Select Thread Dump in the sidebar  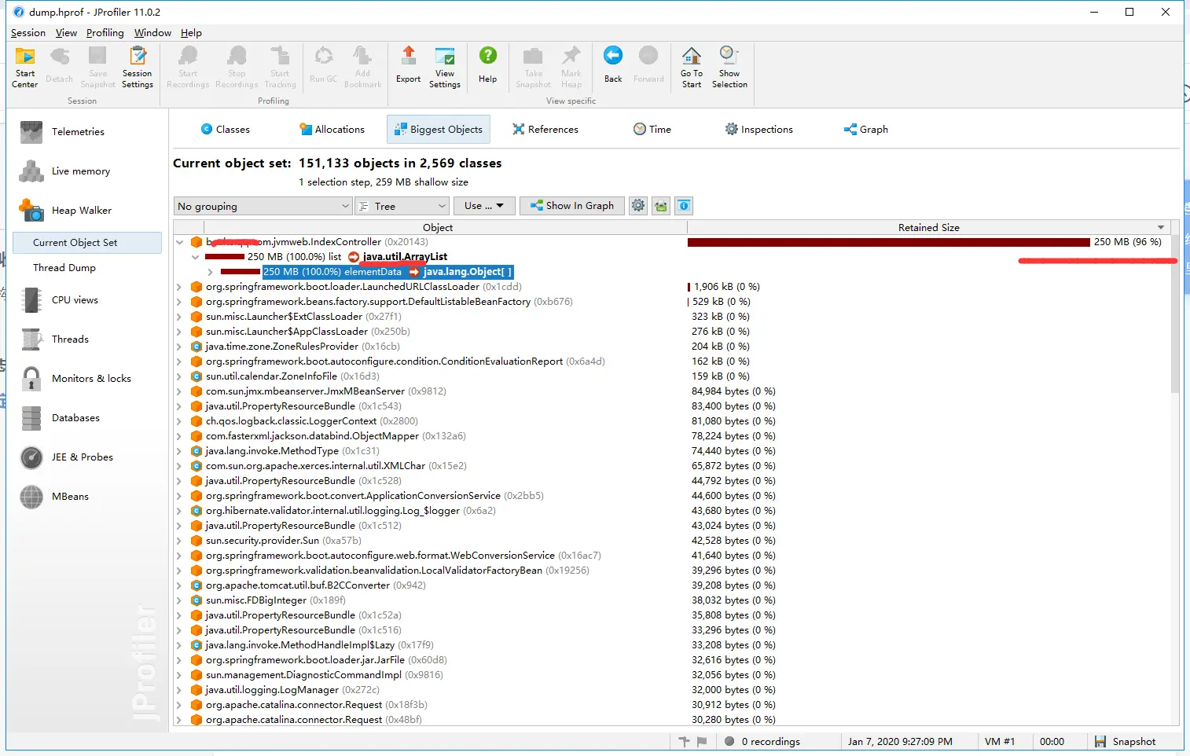point(64,268)
